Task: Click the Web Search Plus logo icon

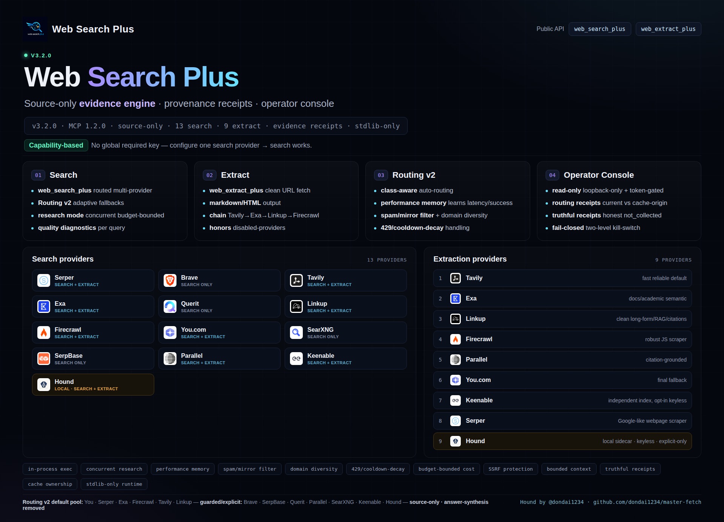Action: click(35, 29)
